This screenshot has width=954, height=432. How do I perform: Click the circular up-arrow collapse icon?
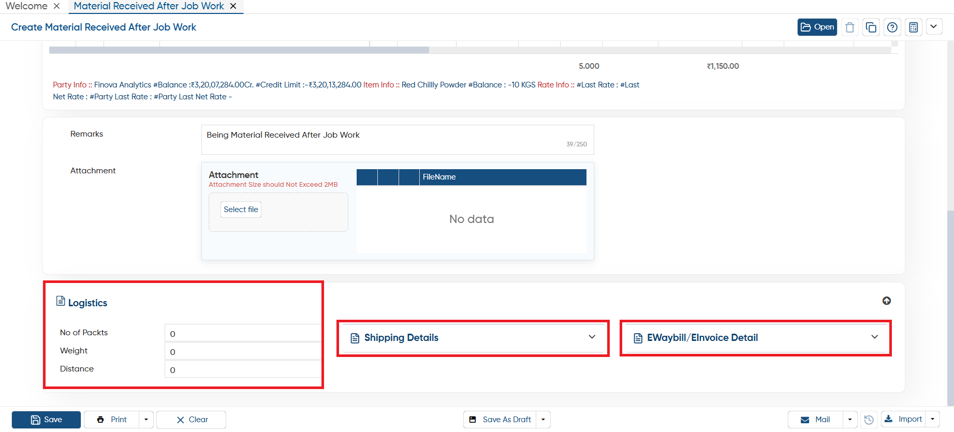[x=887, y=301]
